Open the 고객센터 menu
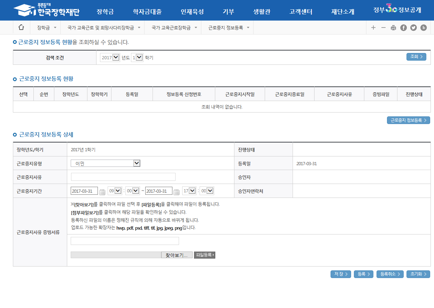Viewport: 434px width, 308px height. click(301, 11)
